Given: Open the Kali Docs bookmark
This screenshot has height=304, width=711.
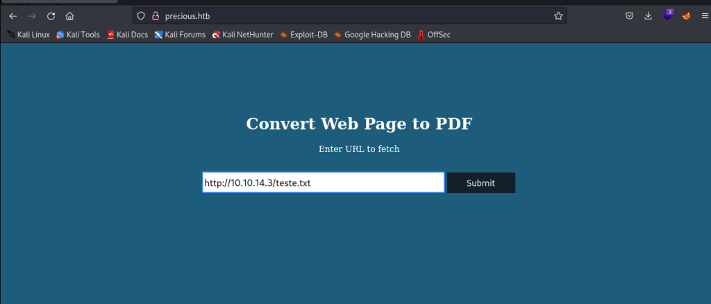Looking at the screenshot, I should pyautogui.click(x=127, y=35).
